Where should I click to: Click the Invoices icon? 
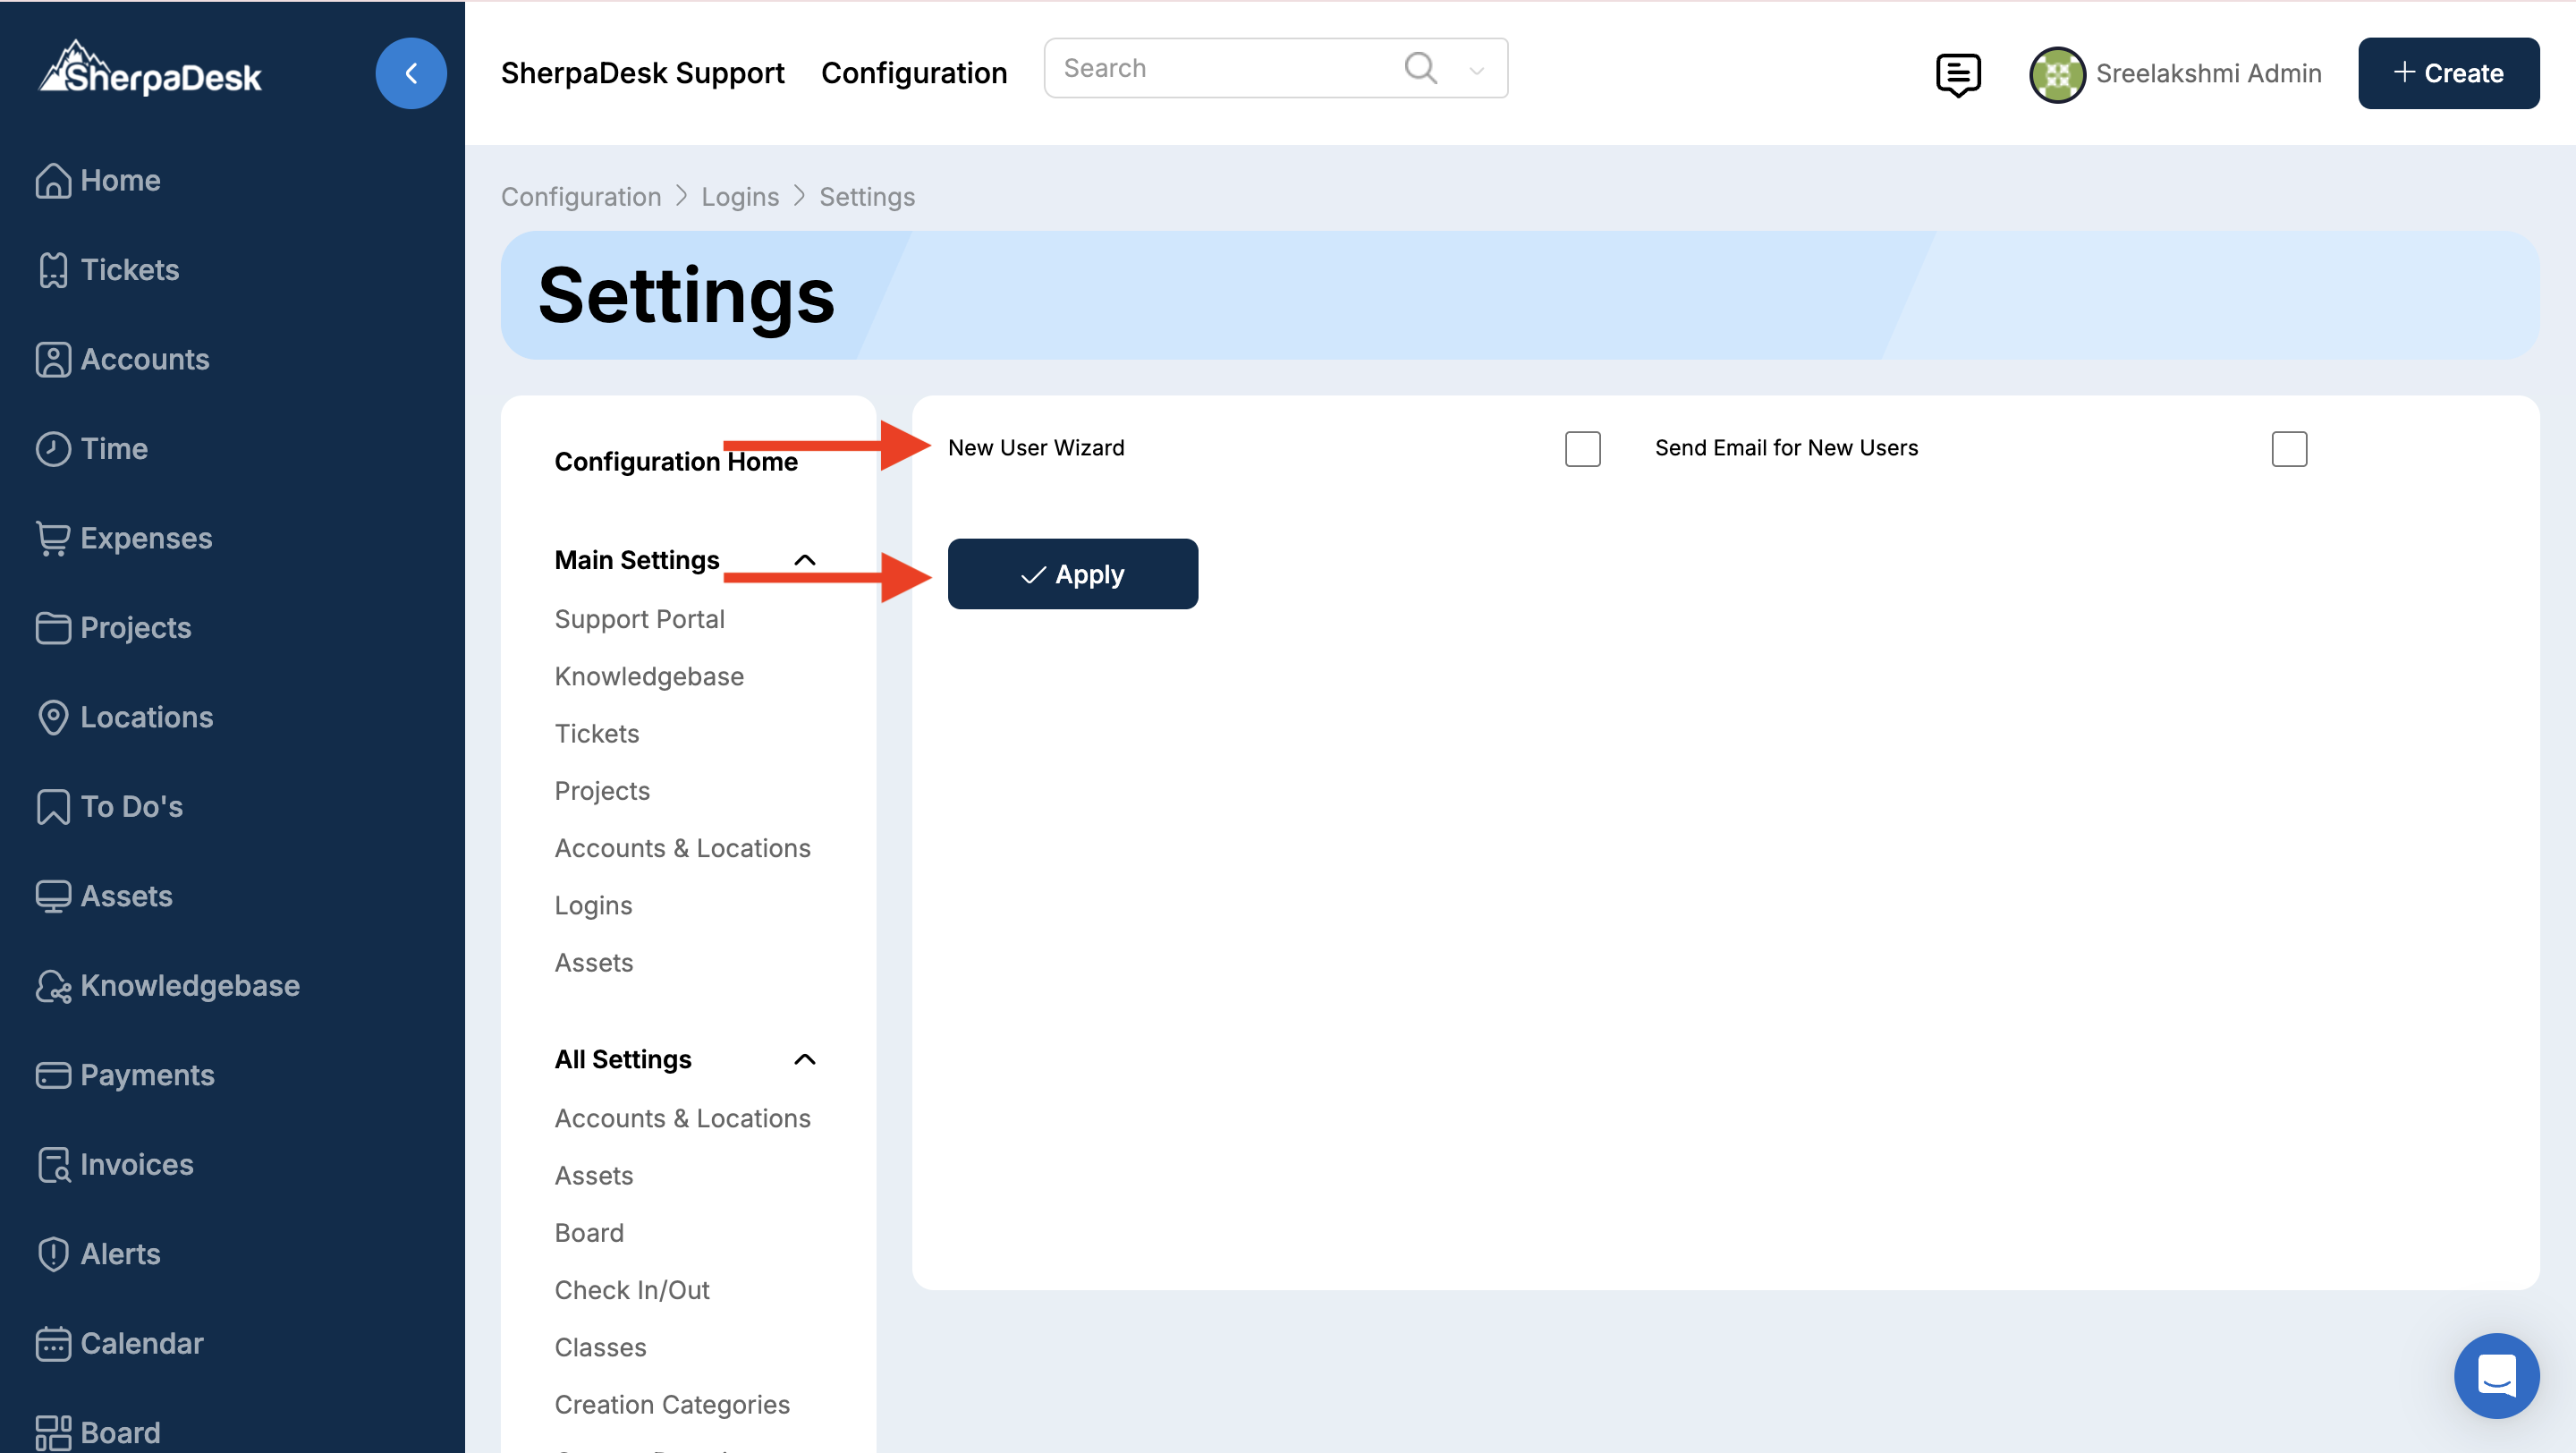[53, 1165]
